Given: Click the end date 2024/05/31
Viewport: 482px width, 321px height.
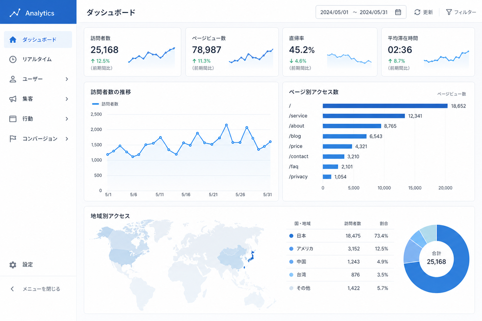Looking at the screenshot, I should pos(374,13).
